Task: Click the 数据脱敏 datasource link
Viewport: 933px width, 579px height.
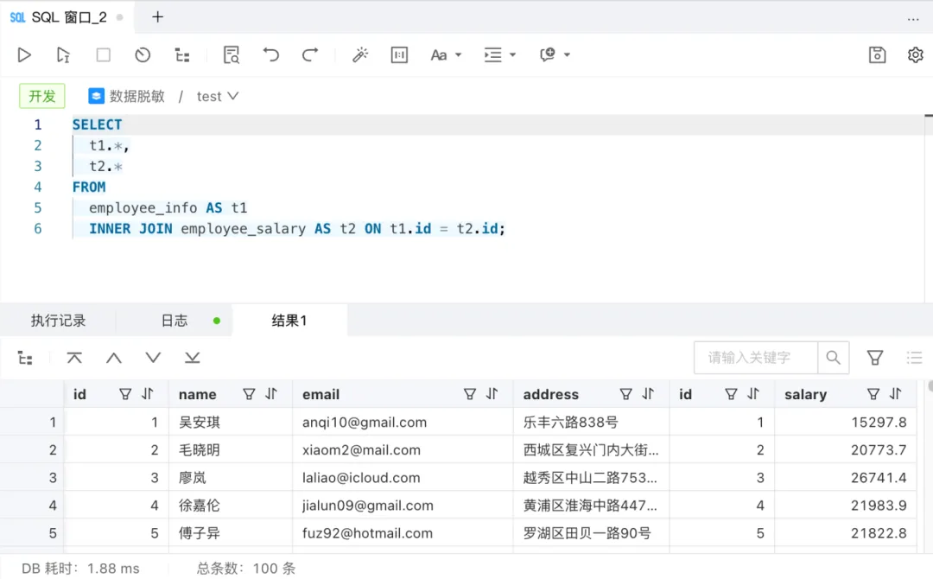Action: point(126,96)
